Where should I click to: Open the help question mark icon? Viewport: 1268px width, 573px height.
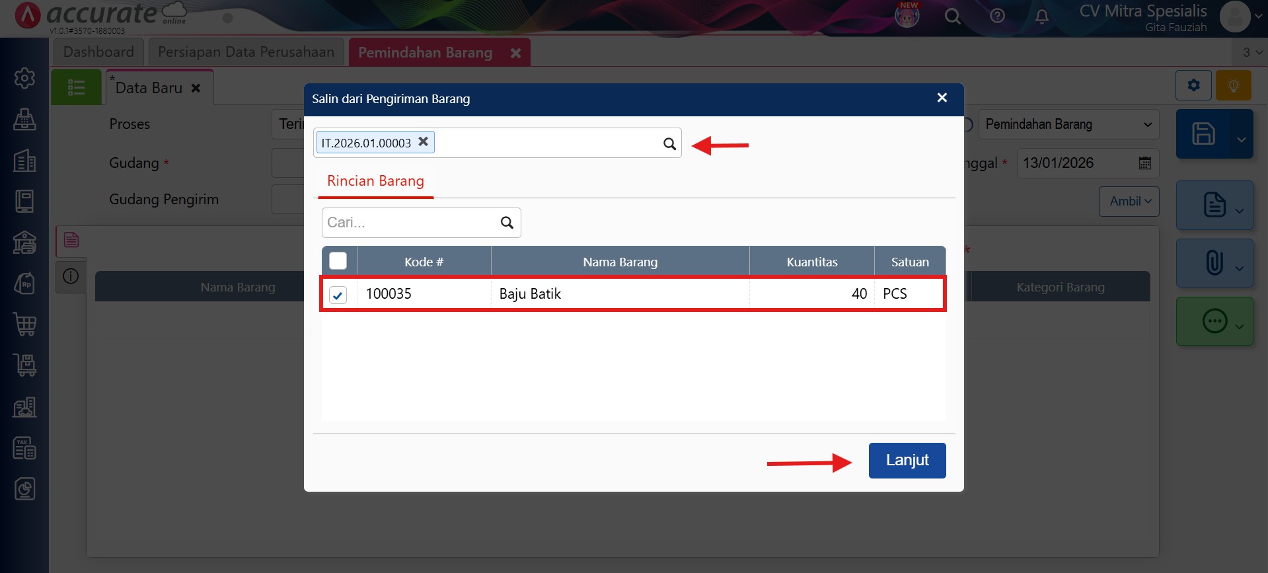pos(997,16)
